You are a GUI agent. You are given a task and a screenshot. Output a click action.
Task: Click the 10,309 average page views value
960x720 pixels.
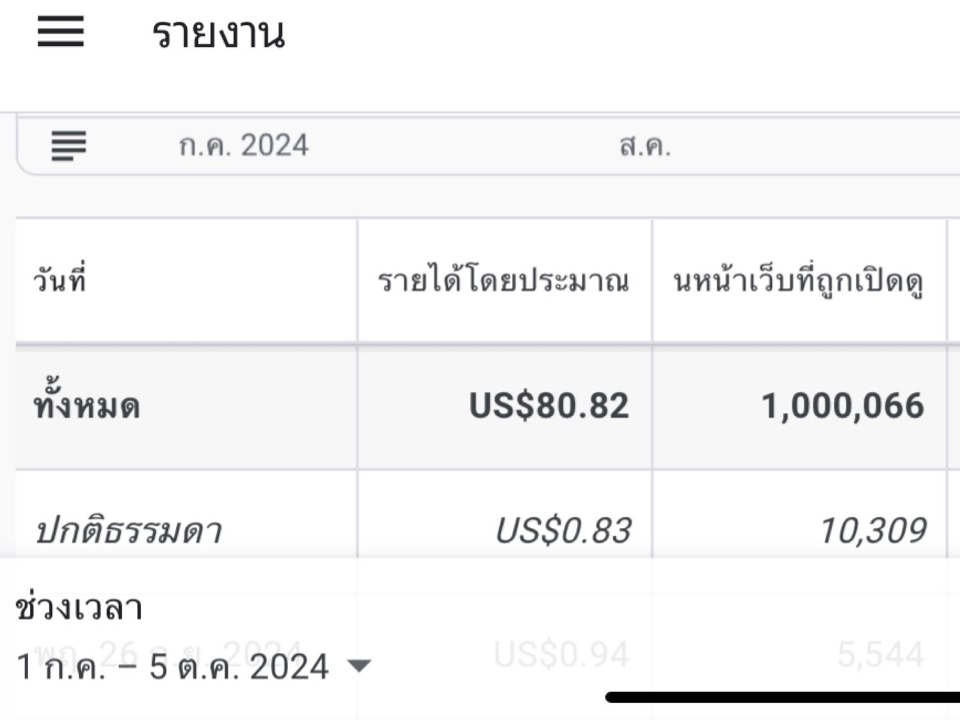(873, 531)
